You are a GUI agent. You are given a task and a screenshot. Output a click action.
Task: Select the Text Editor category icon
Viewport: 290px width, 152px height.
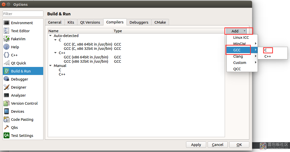pyautogui.click(x=7, y=31)
